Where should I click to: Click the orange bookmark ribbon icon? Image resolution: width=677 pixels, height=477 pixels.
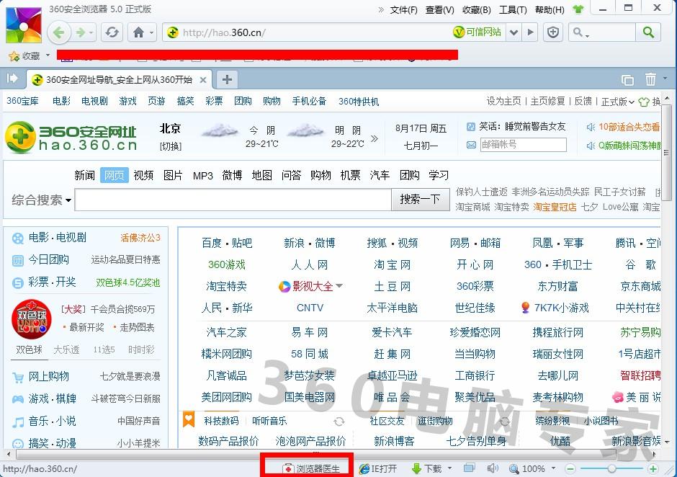point(189,419)
